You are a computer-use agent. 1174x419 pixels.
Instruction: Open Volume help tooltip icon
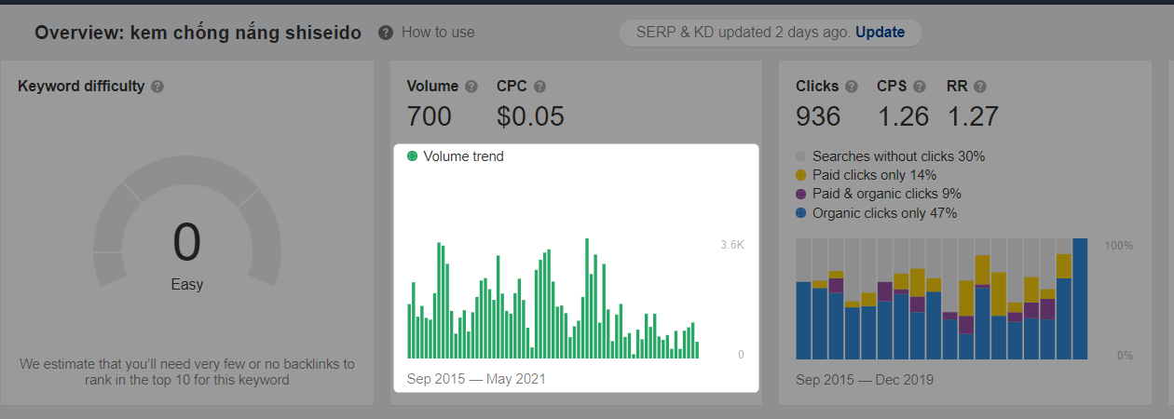tap(471, 87)
